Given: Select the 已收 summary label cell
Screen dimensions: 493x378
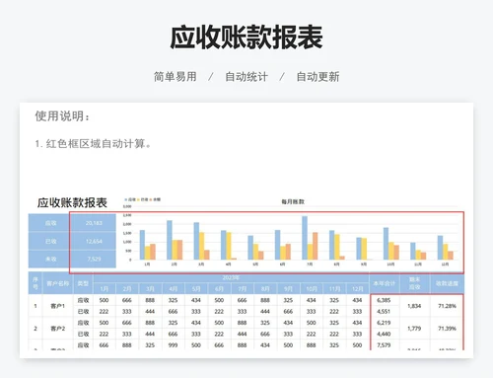Looking at the screenshot, I should pos(49,241).
